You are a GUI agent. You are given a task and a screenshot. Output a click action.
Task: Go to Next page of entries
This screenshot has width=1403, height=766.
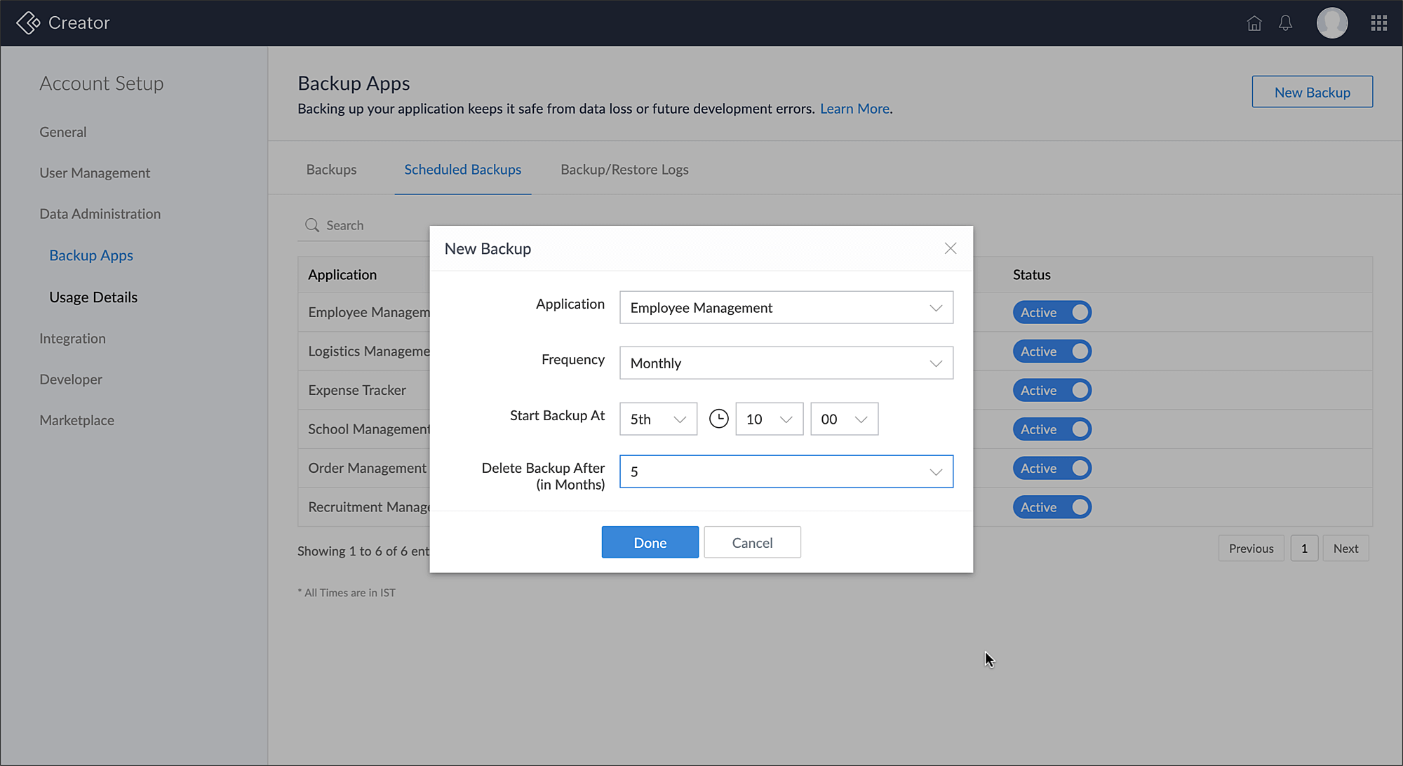[x=1345, y=549]
